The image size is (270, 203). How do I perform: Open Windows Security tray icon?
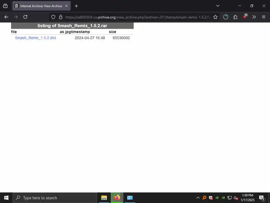[211, 198]
